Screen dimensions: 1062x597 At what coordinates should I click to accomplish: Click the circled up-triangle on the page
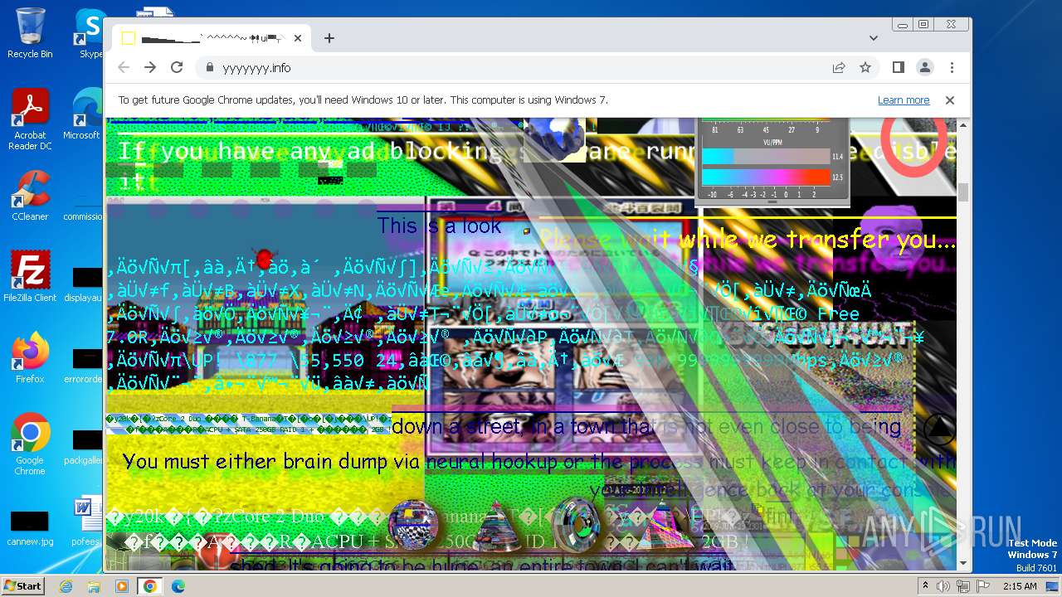coord(939,428)
